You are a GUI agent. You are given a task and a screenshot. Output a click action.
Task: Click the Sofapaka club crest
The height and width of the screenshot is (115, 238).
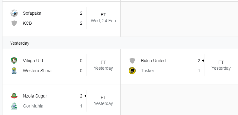(x=14, y=13)
